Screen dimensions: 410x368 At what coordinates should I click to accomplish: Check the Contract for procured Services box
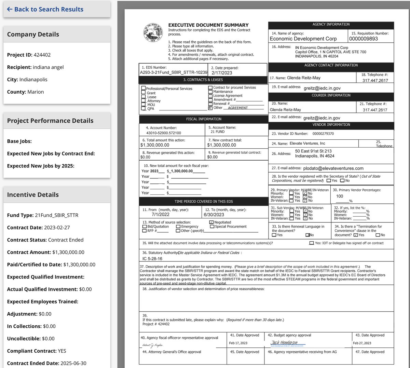coord(210,88)
